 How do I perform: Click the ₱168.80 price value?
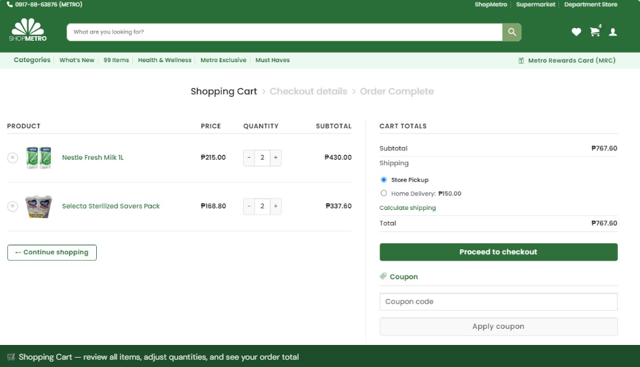pos(213,206)
